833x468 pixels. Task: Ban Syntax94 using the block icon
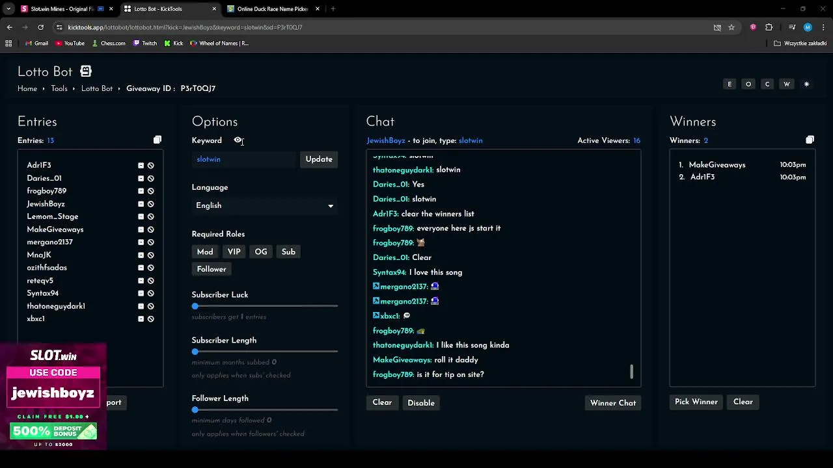pyautogui.click(x=150, y=293)
